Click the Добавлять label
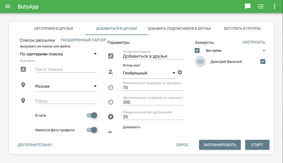 132,127
